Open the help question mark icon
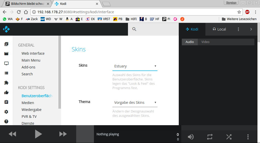This screenshot has width=260, height=143. coord(6,121)
